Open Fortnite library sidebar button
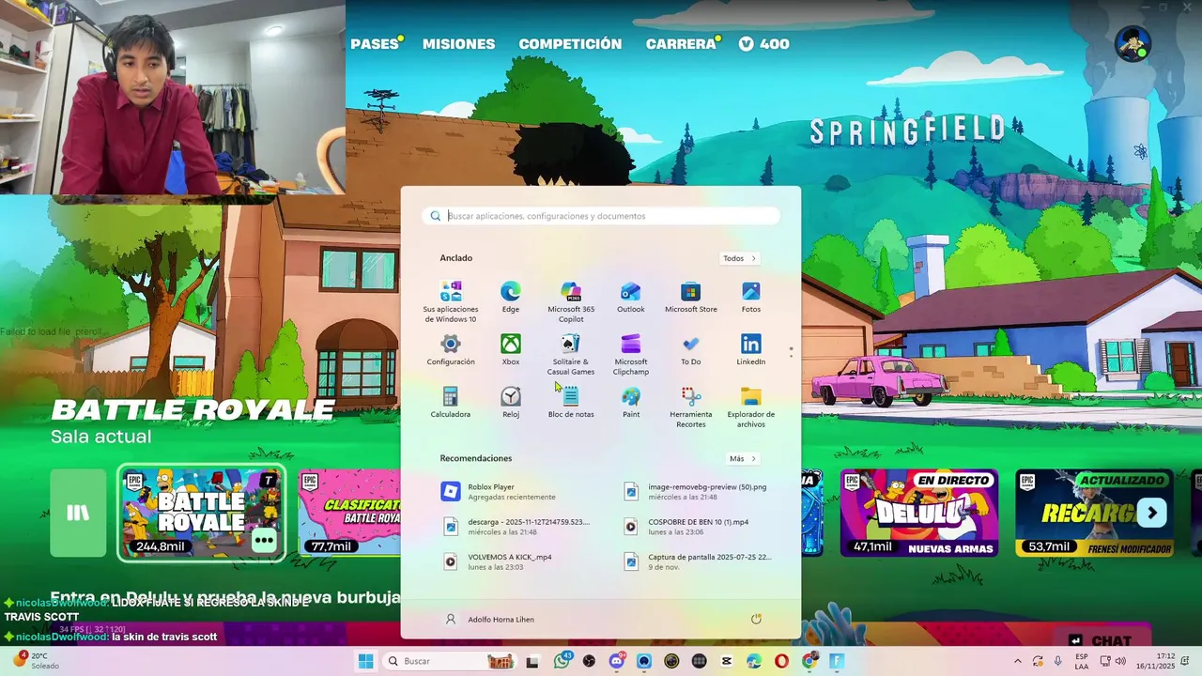1202x676 pixels. (x=78, y=513)
